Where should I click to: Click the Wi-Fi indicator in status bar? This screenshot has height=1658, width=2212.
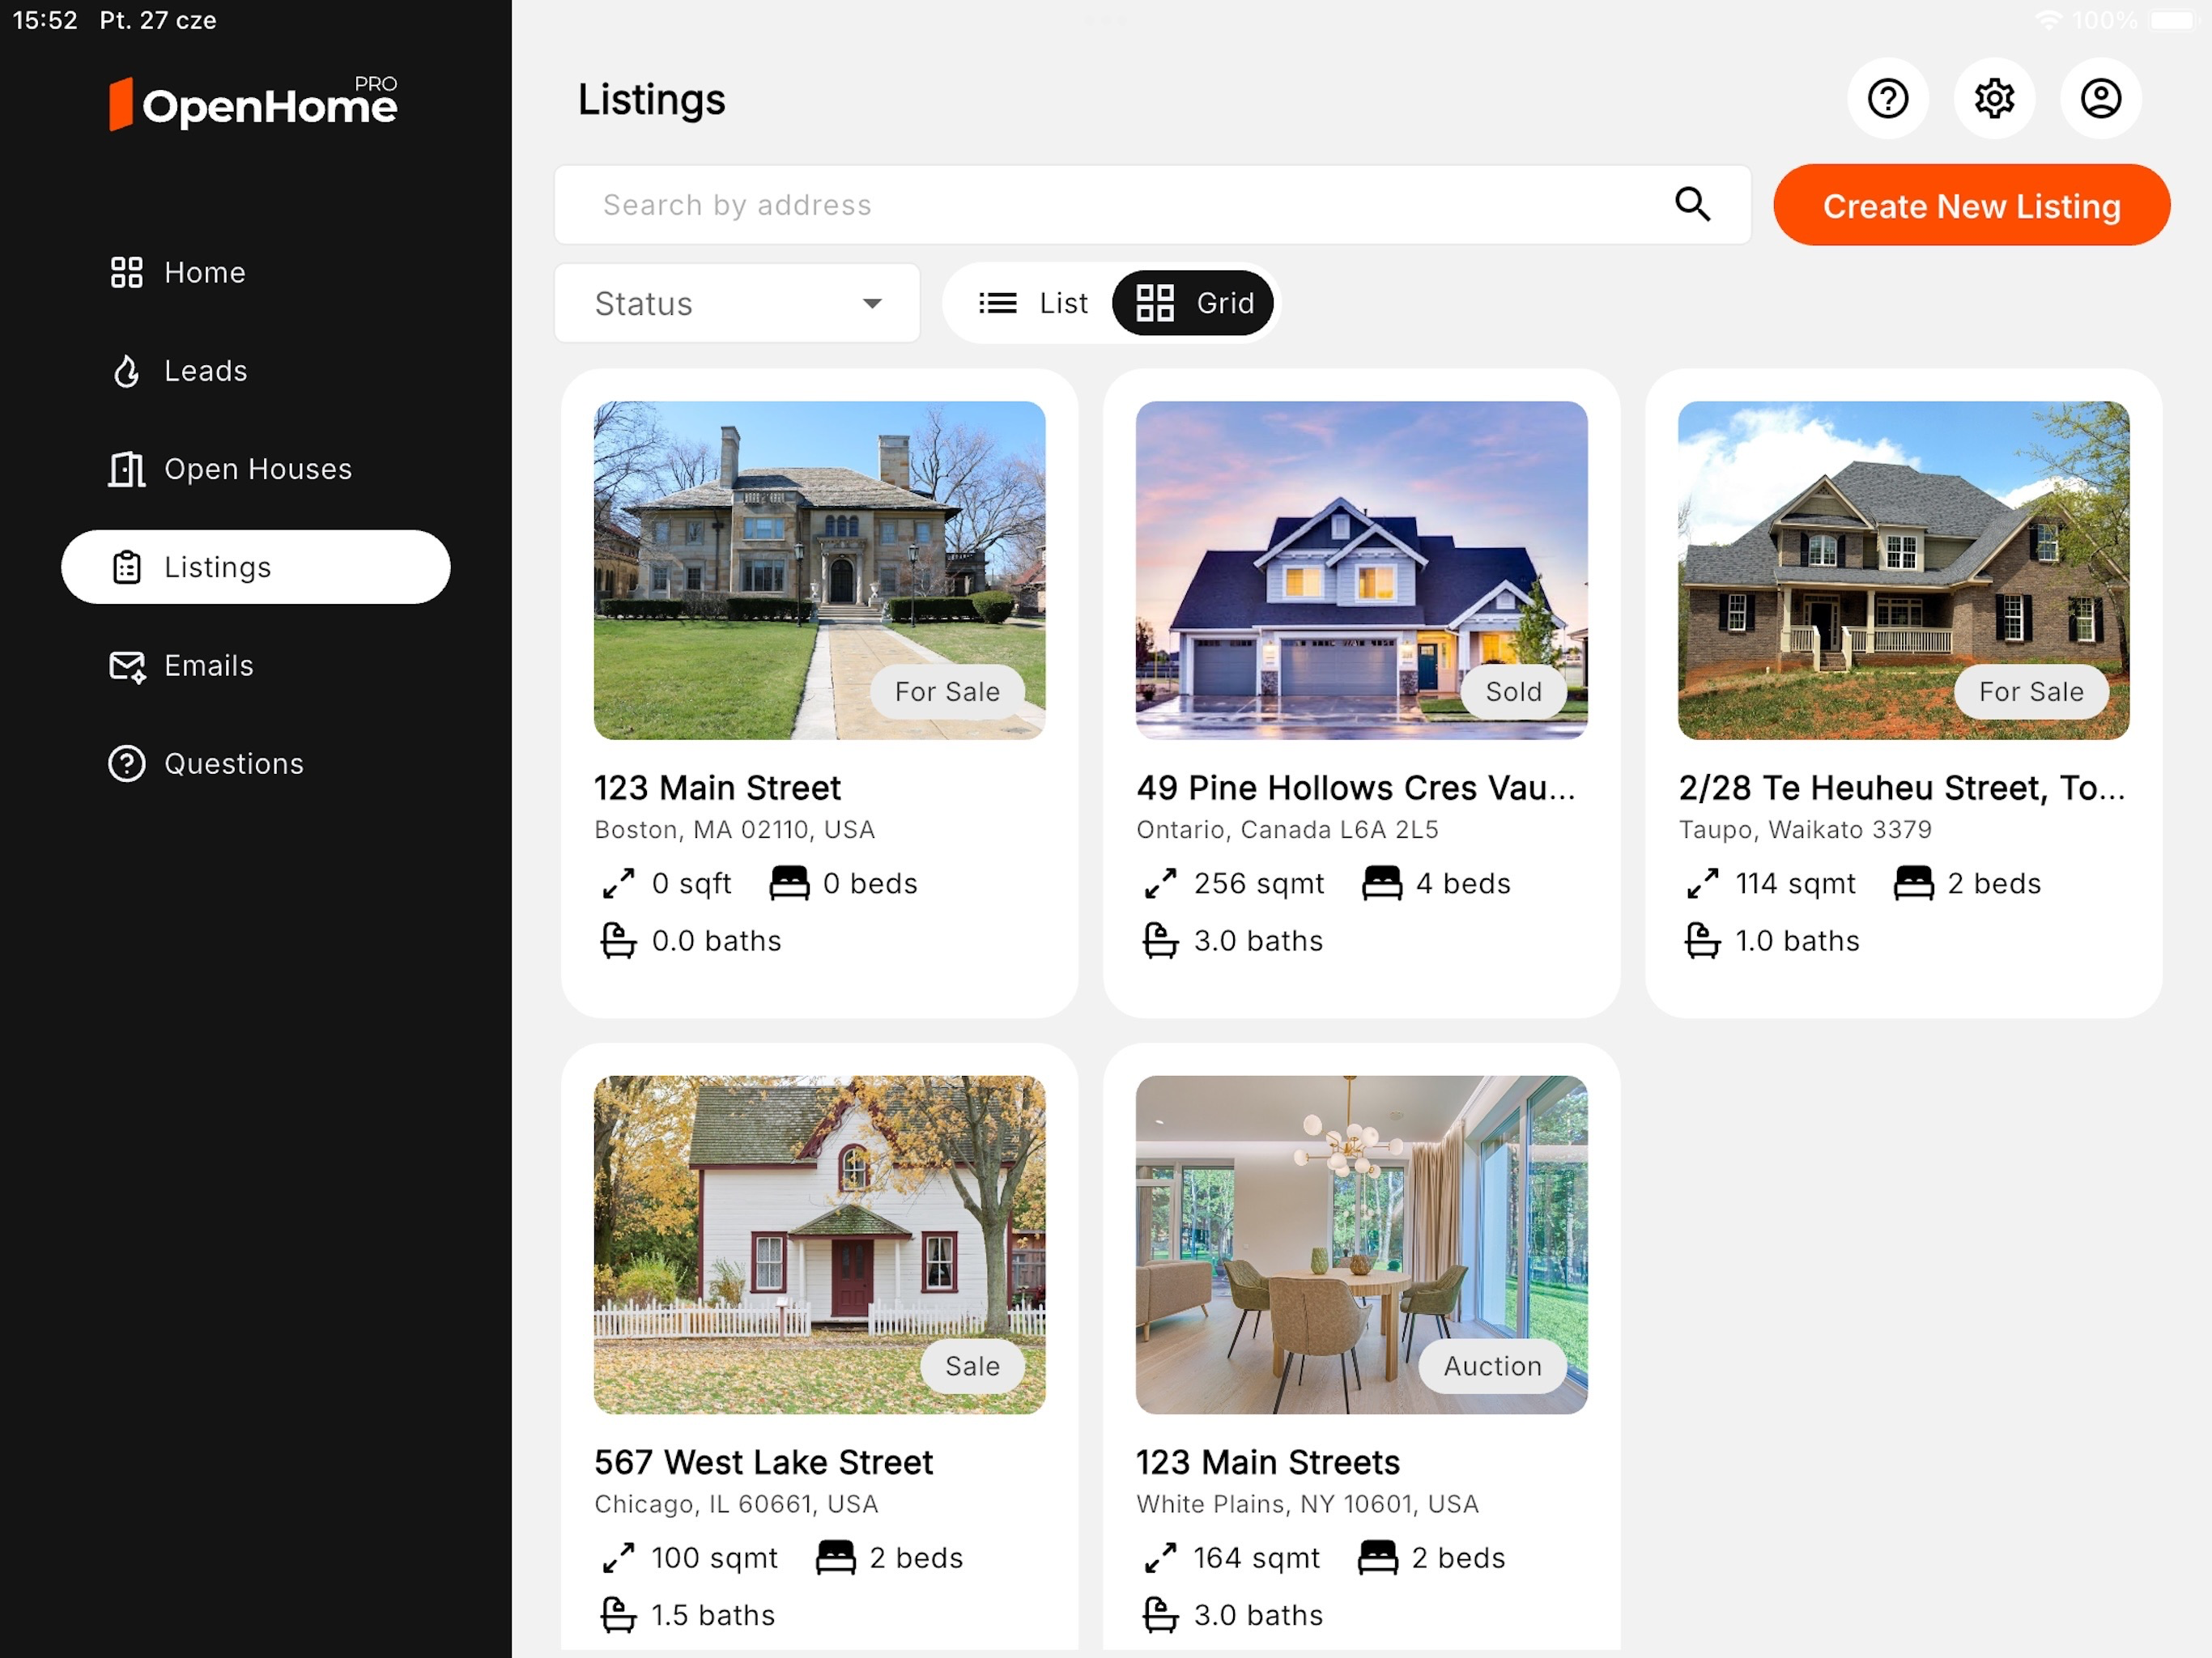pos(2048,20)
